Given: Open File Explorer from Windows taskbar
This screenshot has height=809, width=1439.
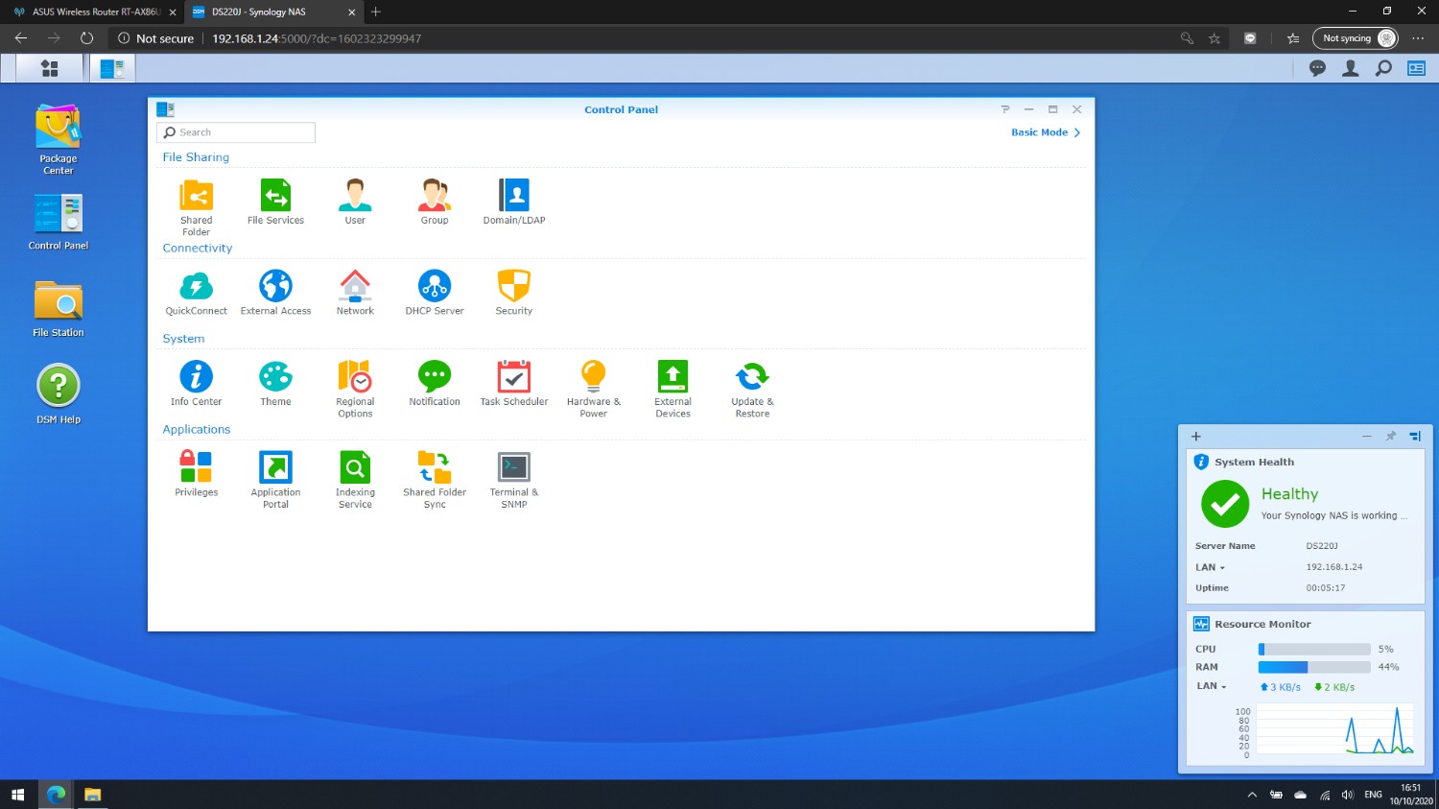Looking at the screenshot, I should [92, 795].
